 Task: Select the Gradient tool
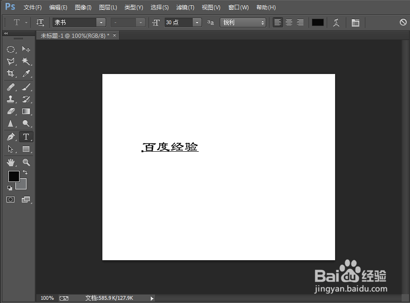click(x=26, y=111)
